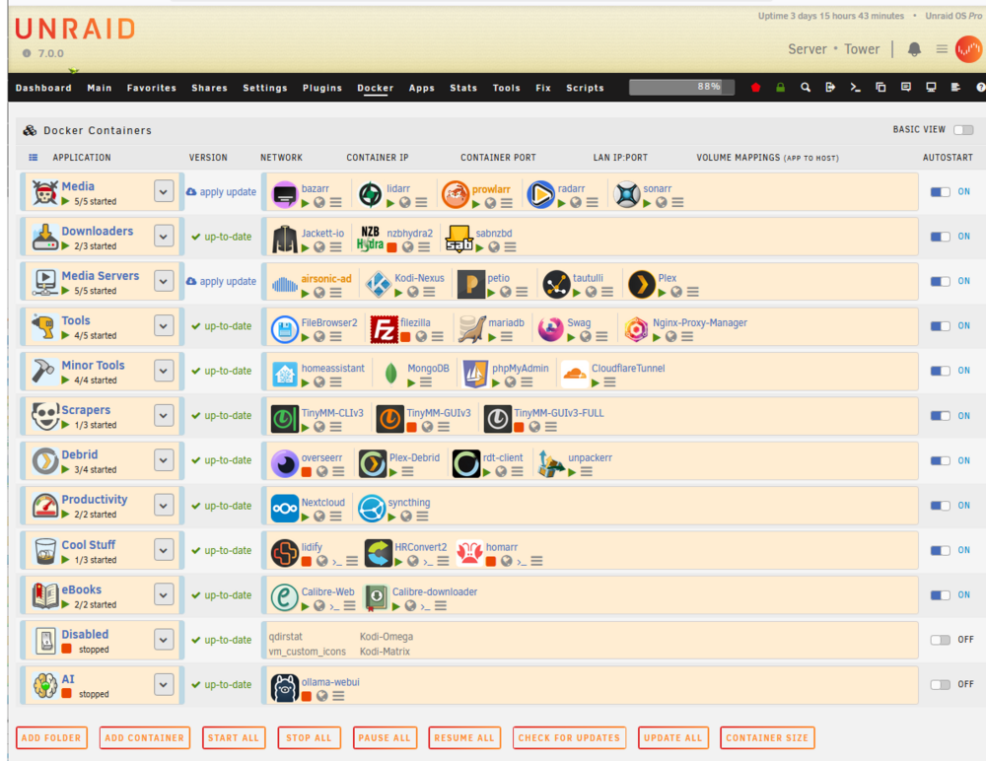Click the overseerr container icon
This screenshot has width=986, height=761.
[284, 463]
